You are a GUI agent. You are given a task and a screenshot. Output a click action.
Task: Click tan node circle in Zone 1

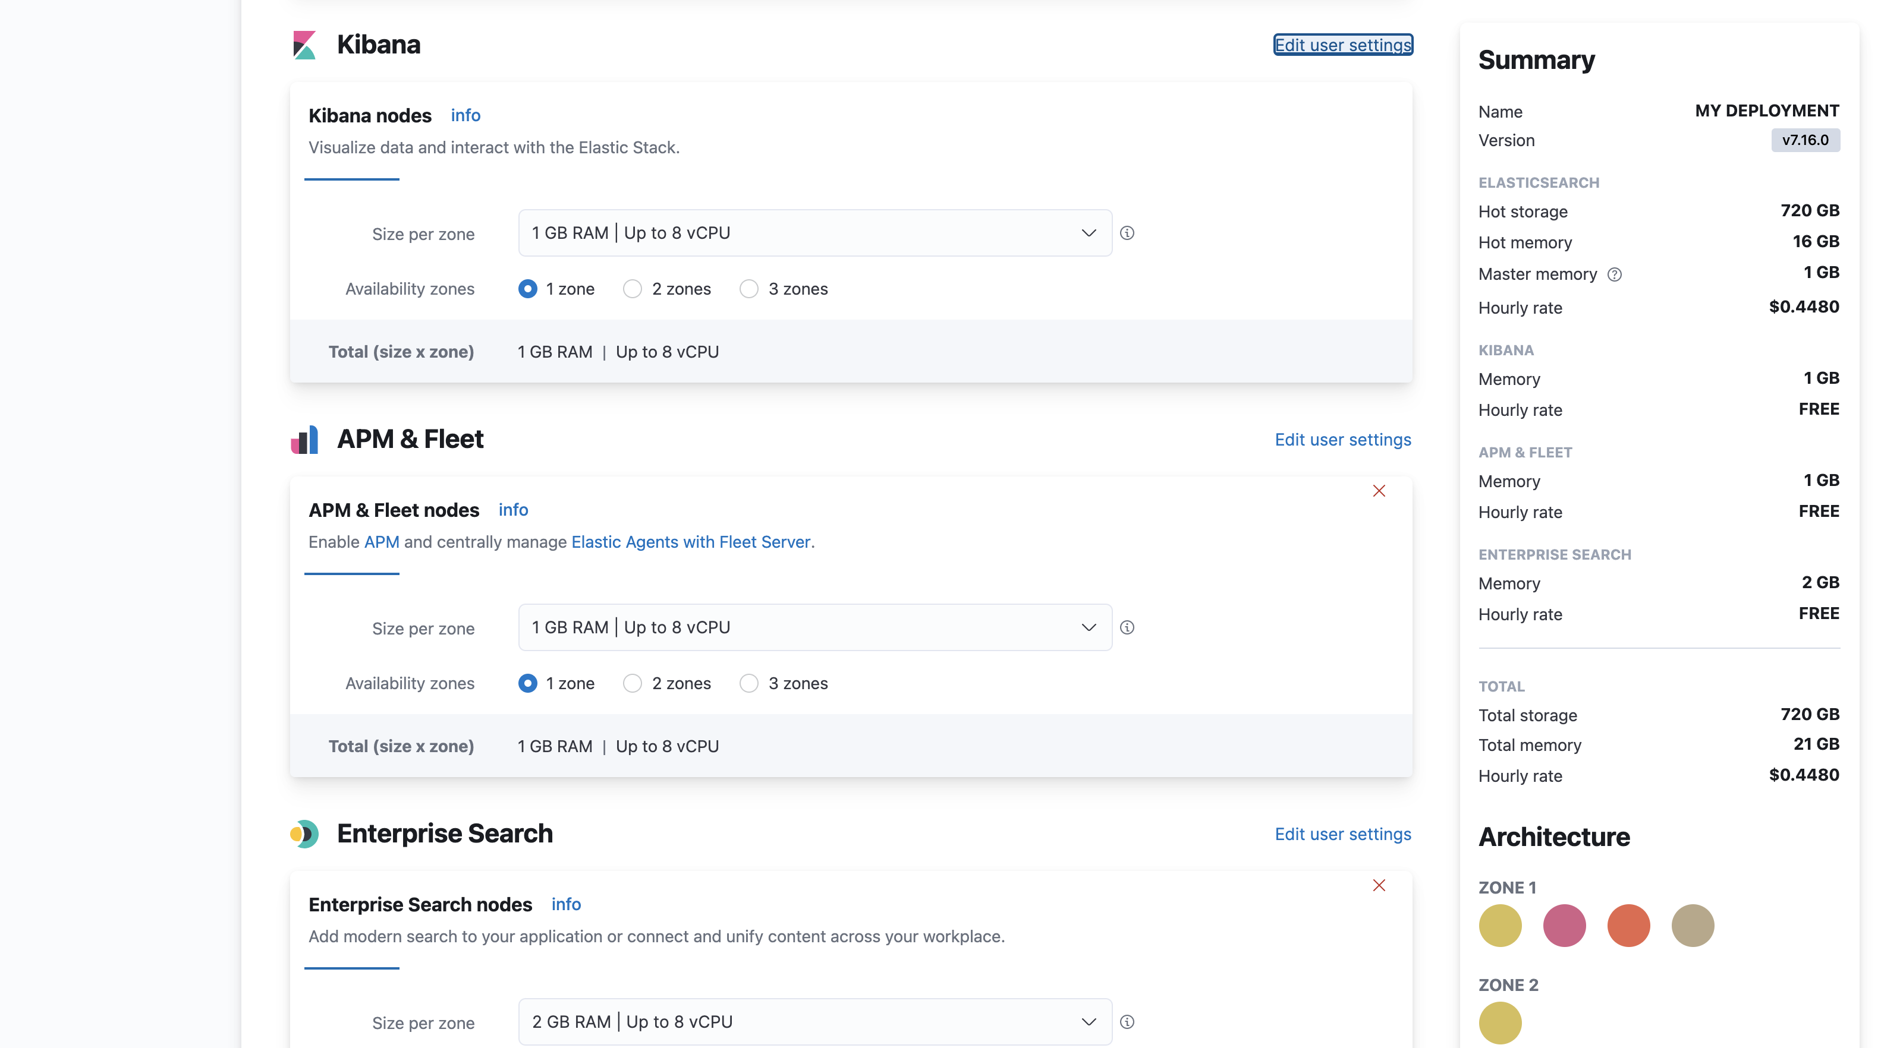(x=1693, y=926)
